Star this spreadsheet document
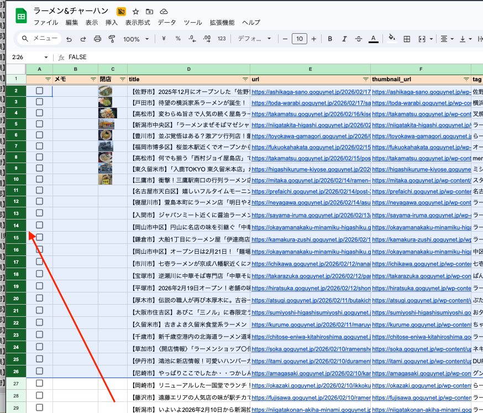 (136, 11)
